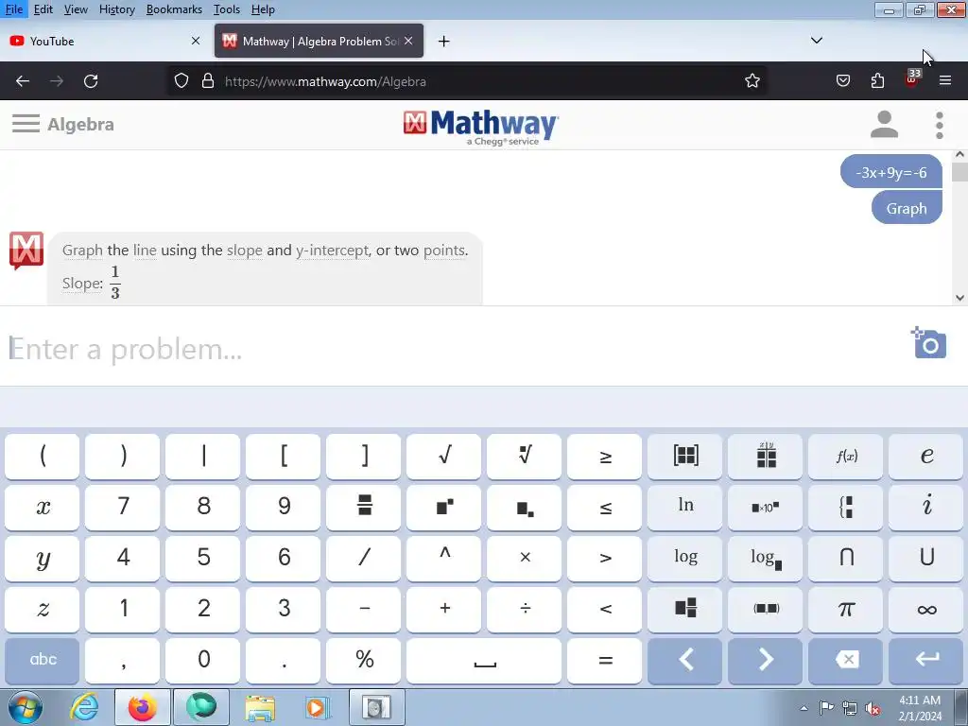Insert an nth root symbol
This screenshot has height=726, width=968.
click(x=524, y=457)
